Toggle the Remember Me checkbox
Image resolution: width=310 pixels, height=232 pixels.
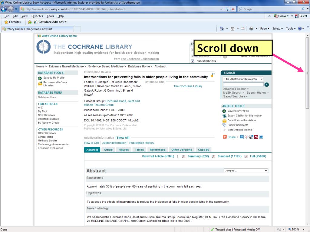coord(193,61)
